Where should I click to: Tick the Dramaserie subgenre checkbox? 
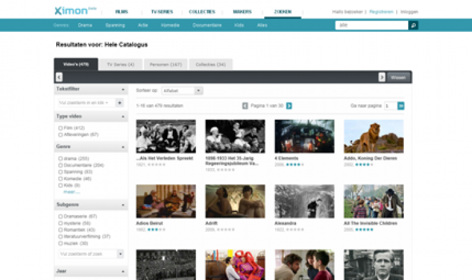coord(61,216)
